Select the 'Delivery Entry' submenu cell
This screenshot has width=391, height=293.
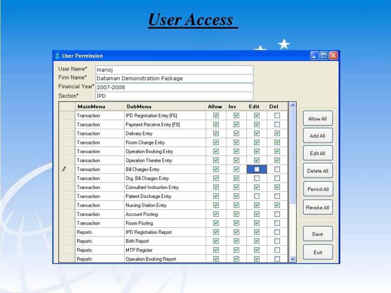click(165, 133)
